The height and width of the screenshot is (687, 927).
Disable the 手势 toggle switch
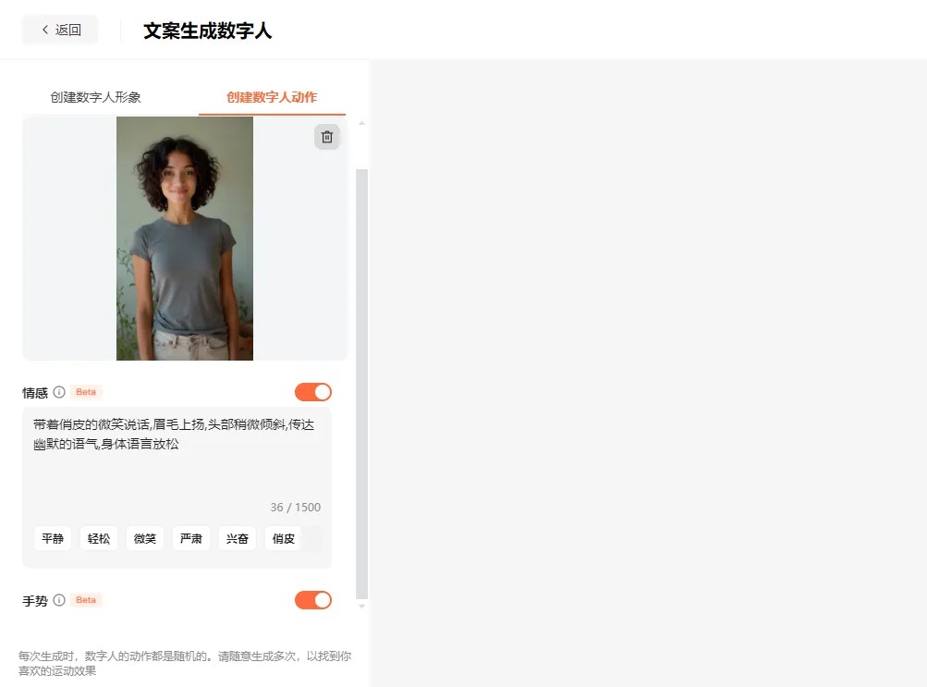[x=313, y=600]
